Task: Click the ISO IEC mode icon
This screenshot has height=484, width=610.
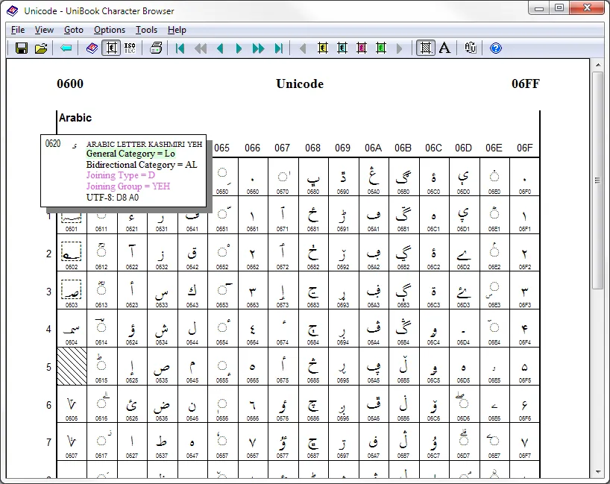Action: pos(130,48)
